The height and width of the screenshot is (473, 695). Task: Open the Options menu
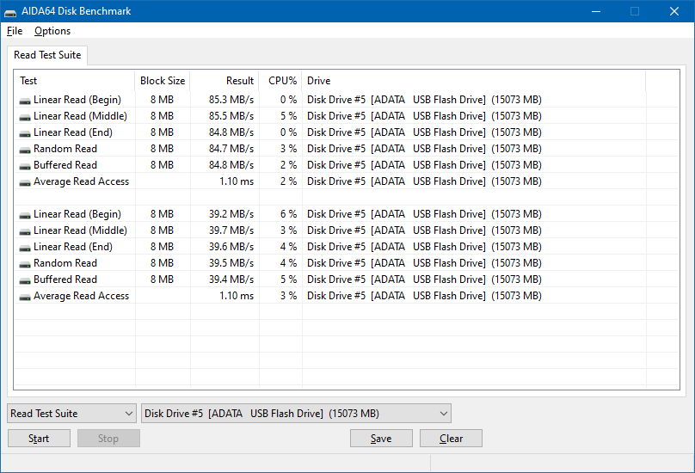[52, 31]
